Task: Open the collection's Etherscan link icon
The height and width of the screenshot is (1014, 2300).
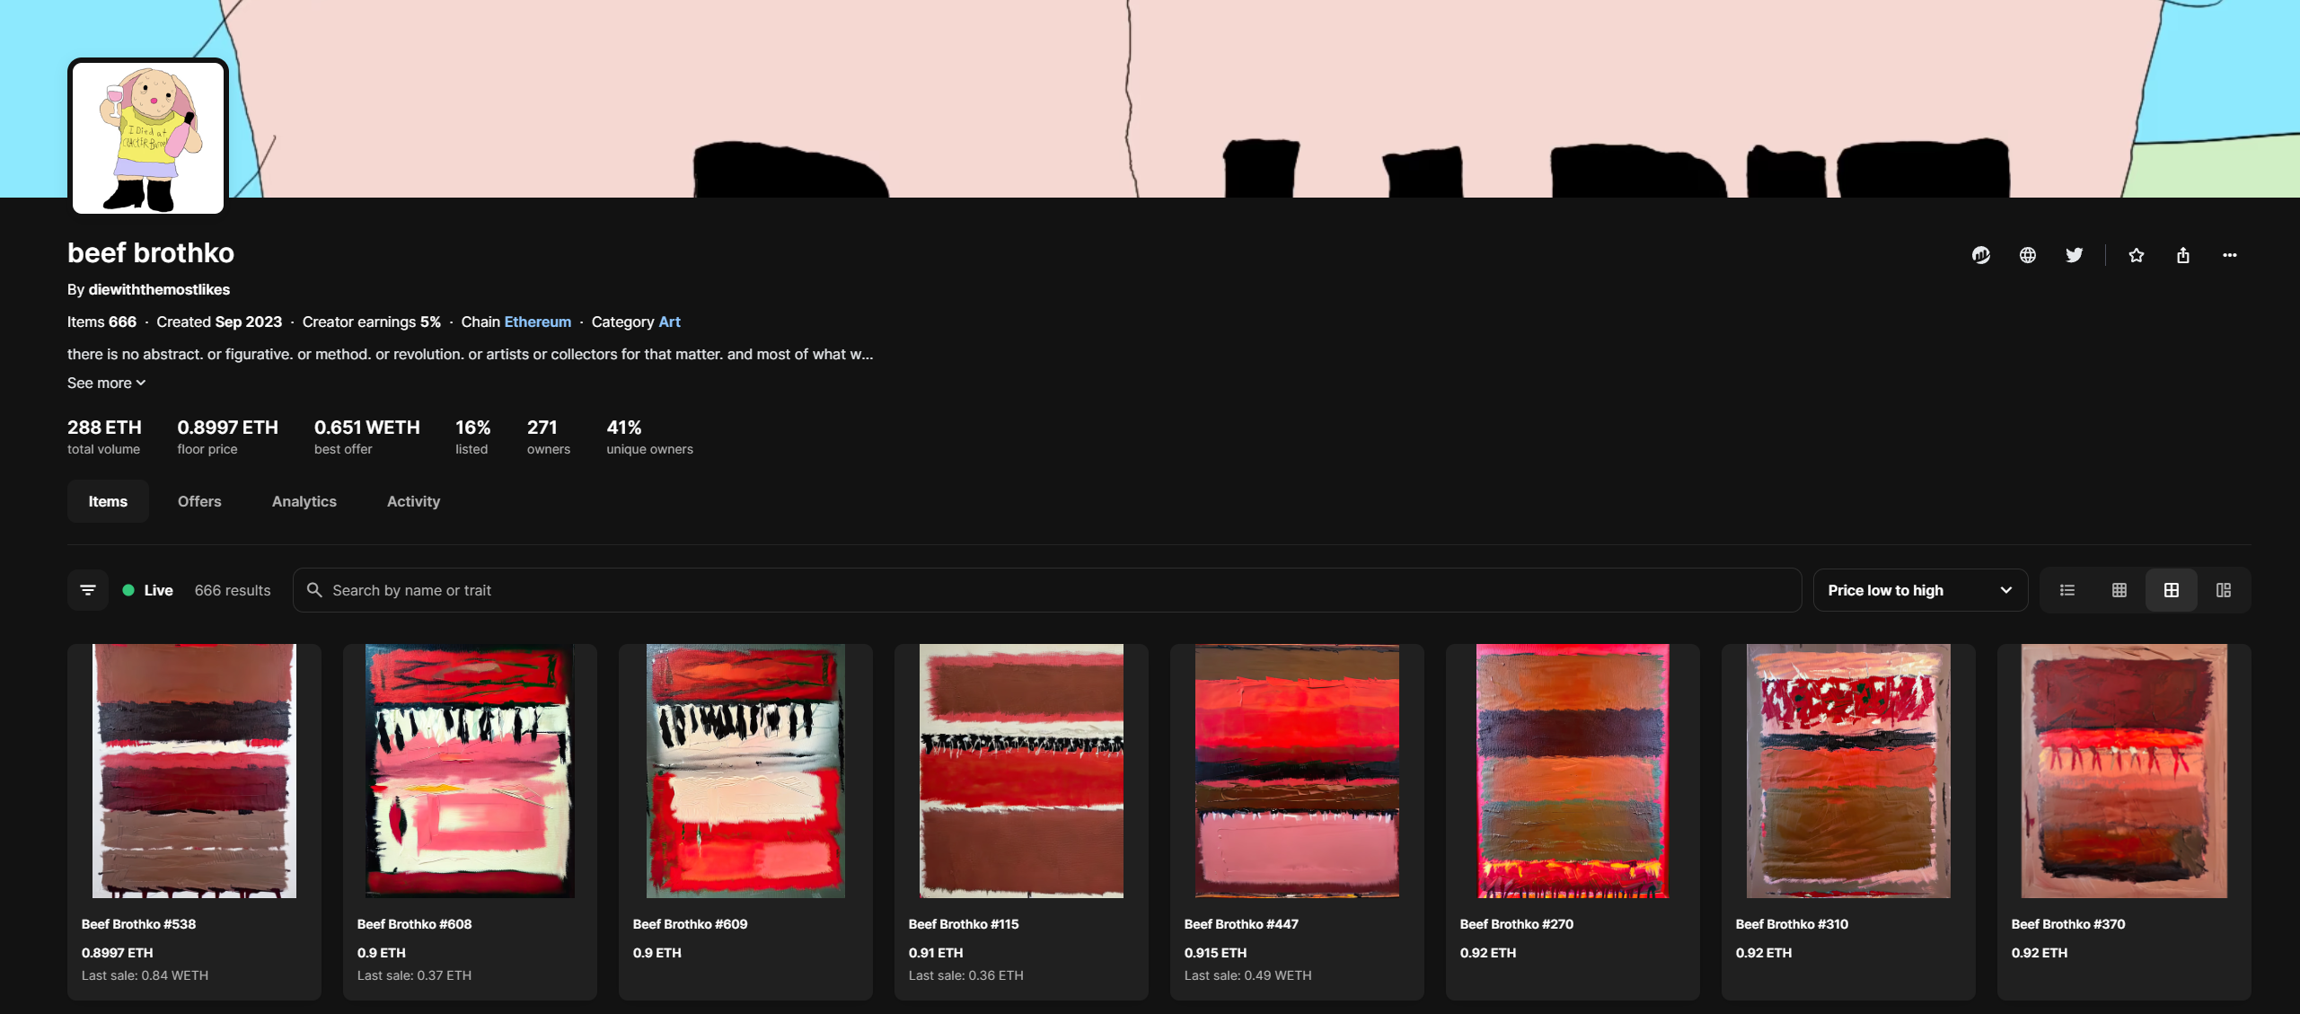Action: coord(1980,255)
